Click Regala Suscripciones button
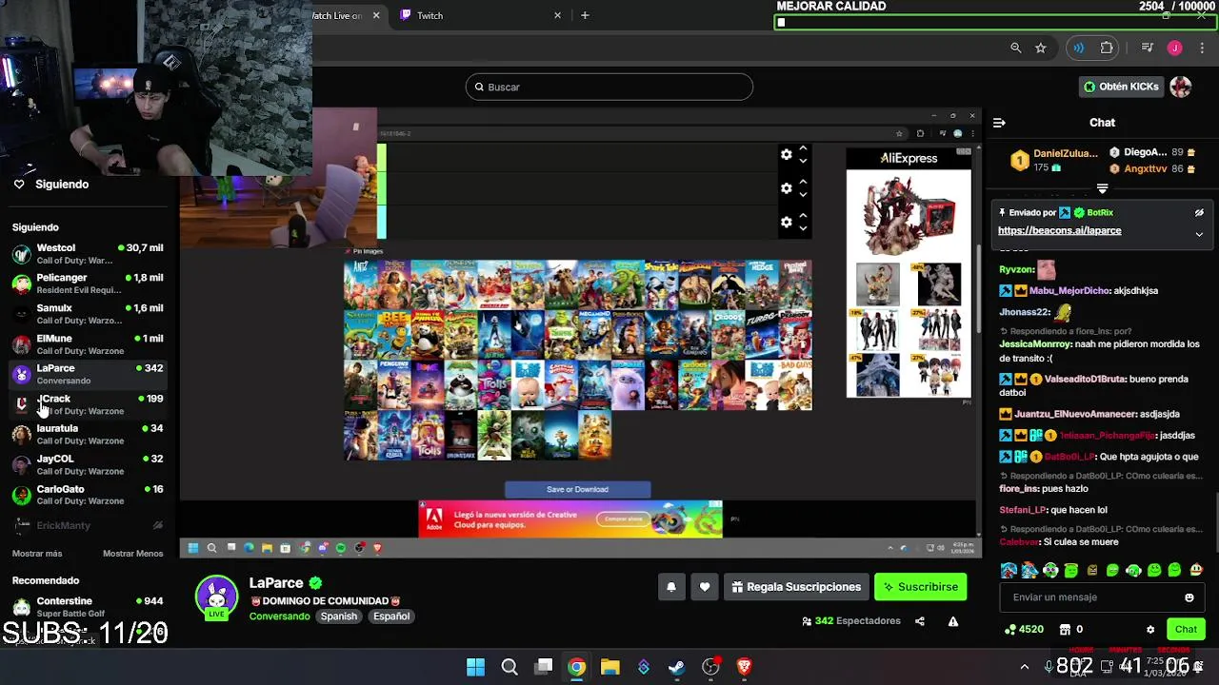 (796, 587)
